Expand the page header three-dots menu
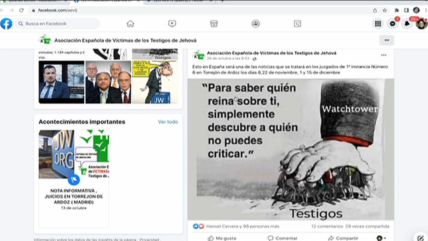 387,40
